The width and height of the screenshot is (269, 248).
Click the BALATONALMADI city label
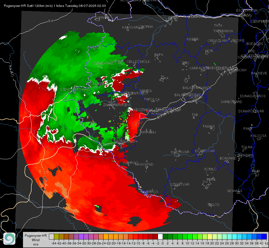196,88
